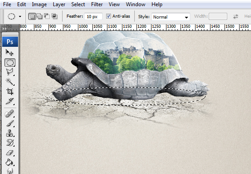Choose Subtract from selection mode button

47,16
